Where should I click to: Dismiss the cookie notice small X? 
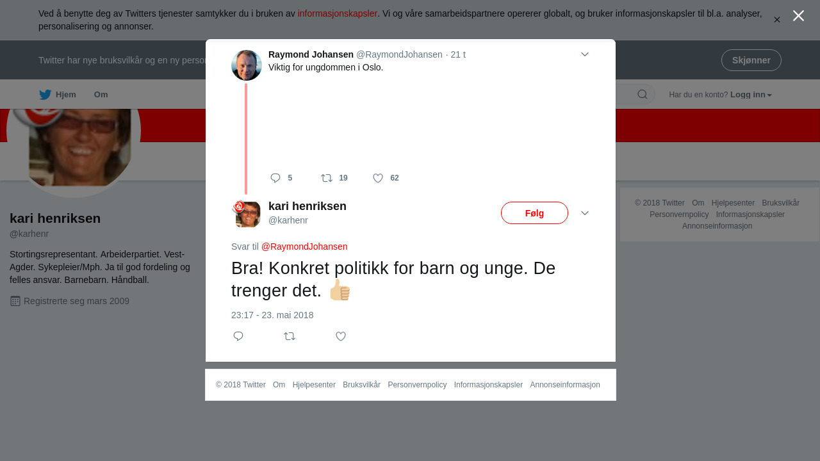(777, 20)
